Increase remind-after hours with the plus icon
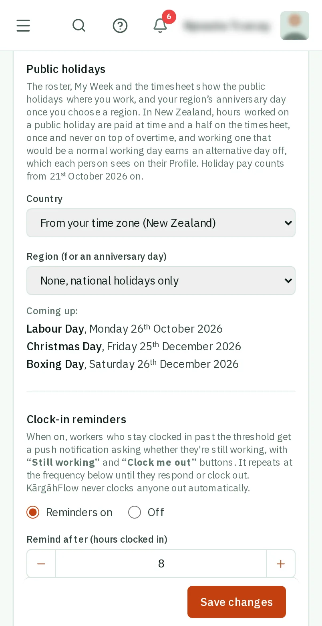 point(281,564)
